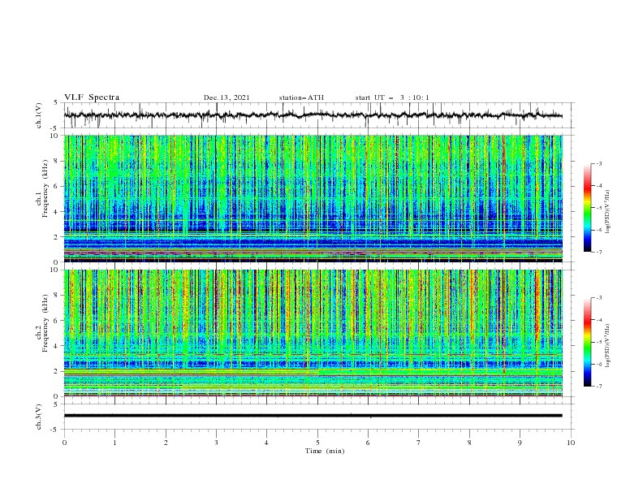Viewport: 643px width, 497px height.
Task: Click the time axis end label "10"
Action: coord(571,443)
